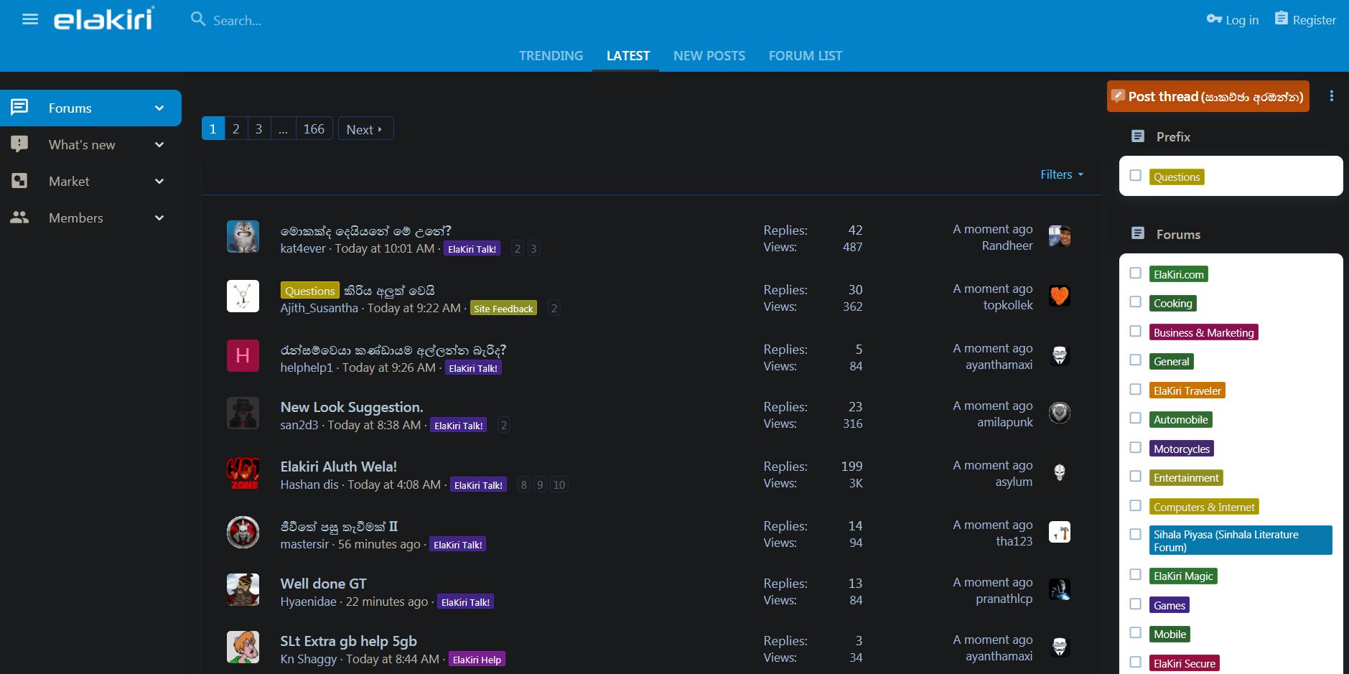This screenshot has width=1349, height=674.
Task: Select the General forum checkbox
Action: pyautogui.click(x=1135, y=360)
